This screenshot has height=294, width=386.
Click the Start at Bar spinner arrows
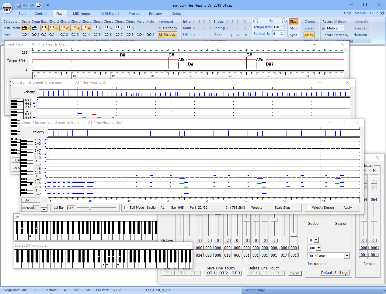point(282,34)
